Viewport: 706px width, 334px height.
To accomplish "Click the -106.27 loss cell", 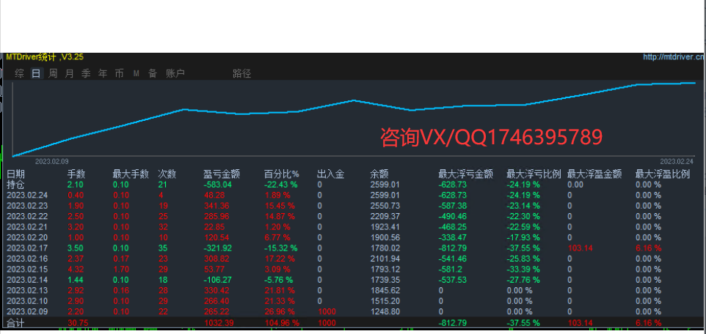I will pyautogui.click(x=217, y=280).
